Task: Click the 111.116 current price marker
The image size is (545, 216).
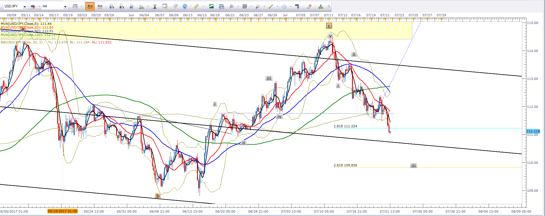Action: [x=533, y=131]
